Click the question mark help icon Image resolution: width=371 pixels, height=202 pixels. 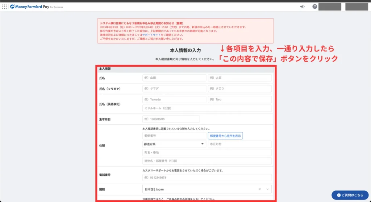(x=314, y=7)
